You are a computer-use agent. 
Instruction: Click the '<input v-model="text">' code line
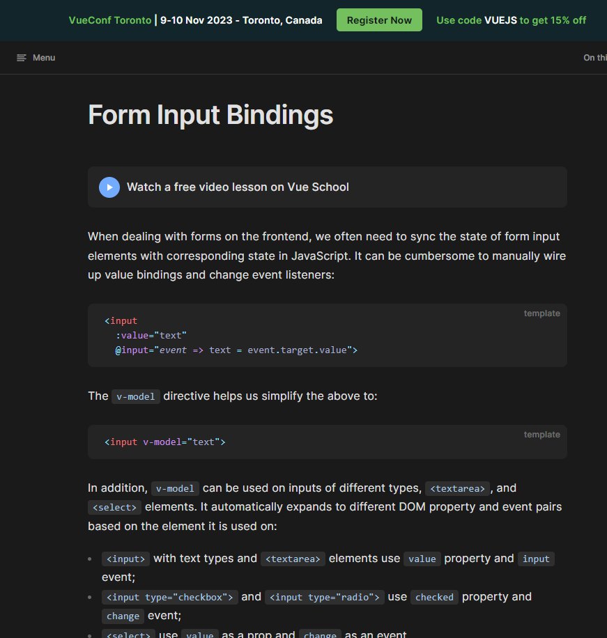click(165, 442)
